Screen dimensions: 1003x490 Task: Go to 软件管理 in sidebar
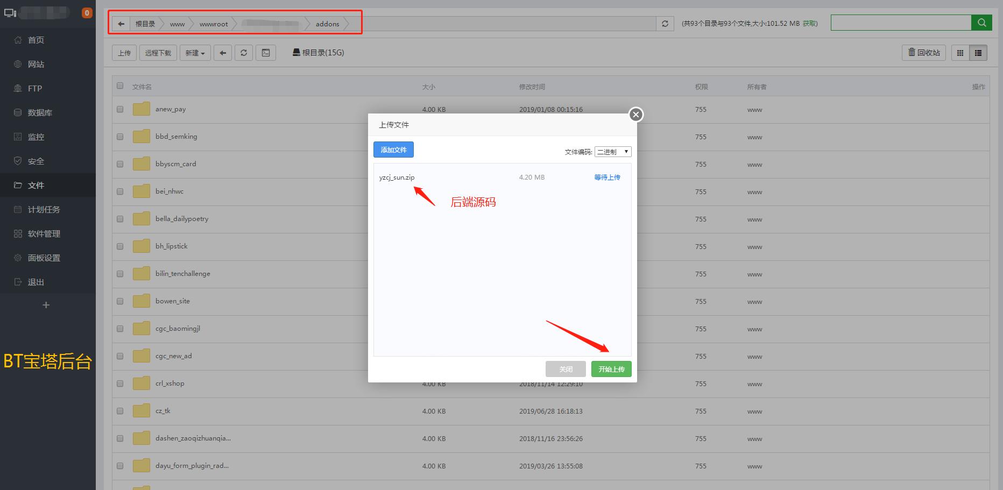tap(44, 233)
